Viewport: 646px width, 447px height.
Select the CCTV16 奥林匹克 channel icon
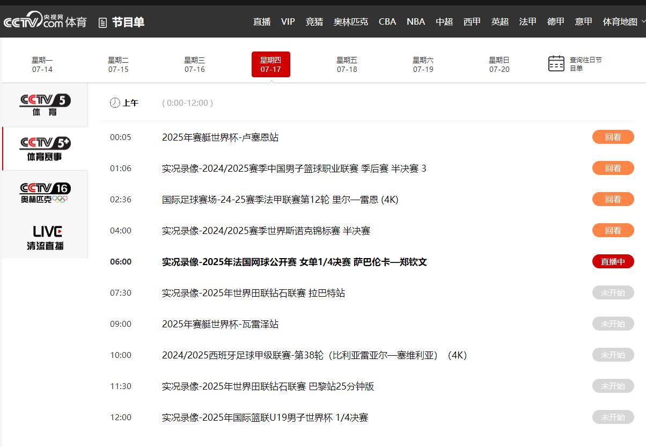45,193
